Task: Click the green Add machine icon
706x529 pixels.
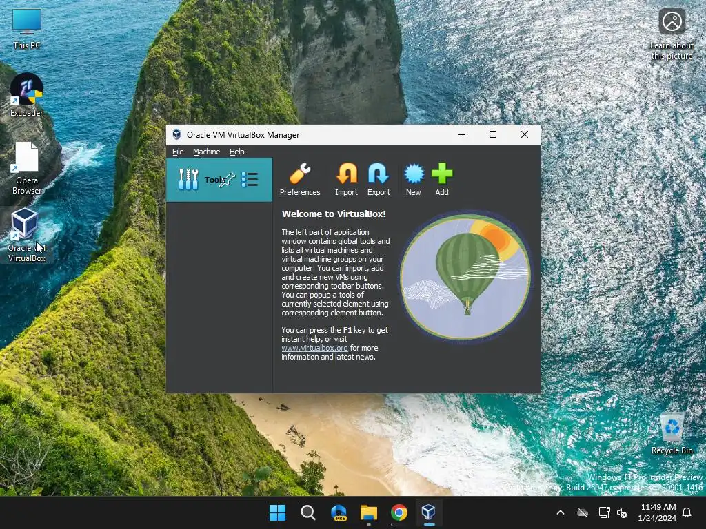Action: tap(442, 180)
